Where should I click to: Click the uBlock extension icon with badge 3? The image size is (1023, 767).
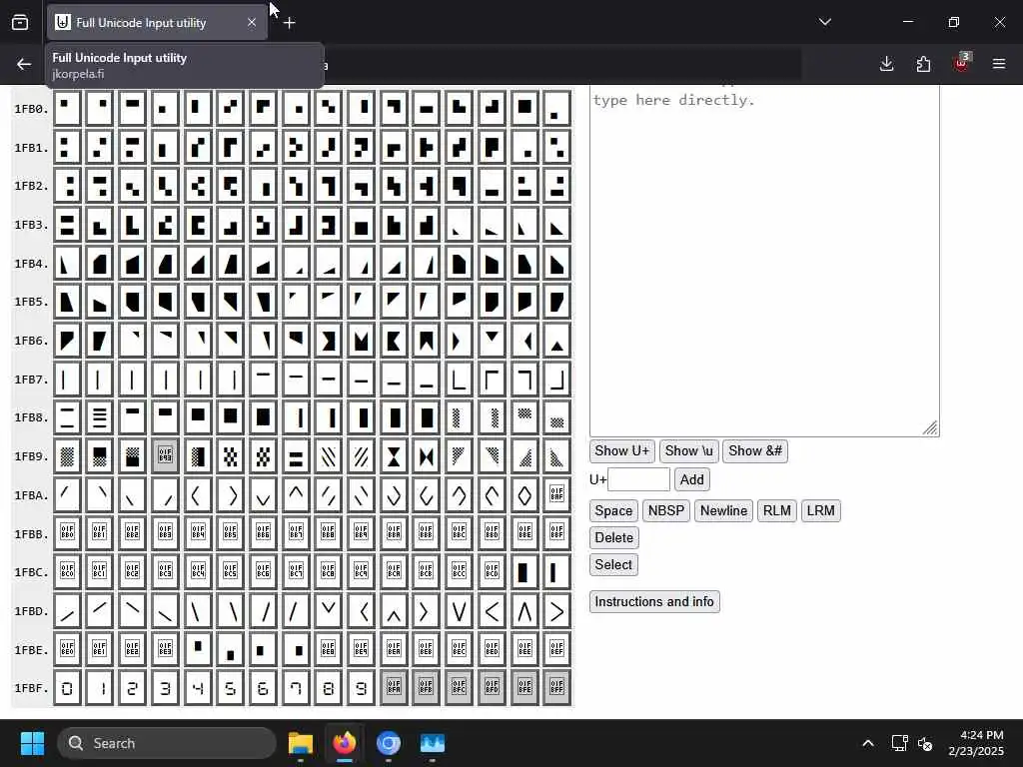[x=961, y=63]
